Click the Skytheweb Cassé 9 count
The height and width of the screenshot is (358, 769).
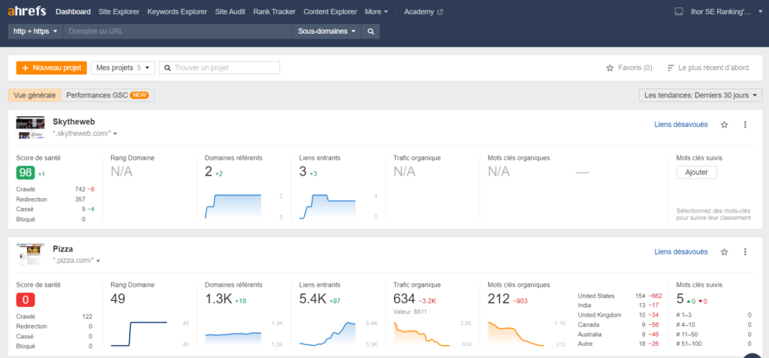(x=84, y=209)
